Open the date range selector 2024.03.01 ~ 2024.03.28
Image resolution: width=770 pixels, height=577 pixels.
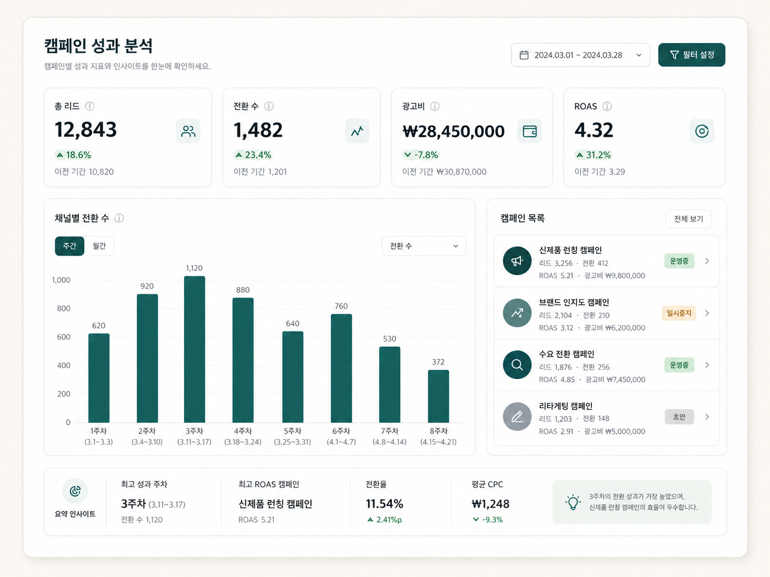click(x=580, y=55)
